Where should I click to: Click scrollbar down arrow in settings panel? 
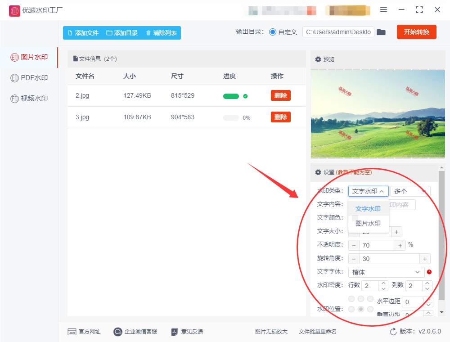pyautogui.click(x=441, y=312)
